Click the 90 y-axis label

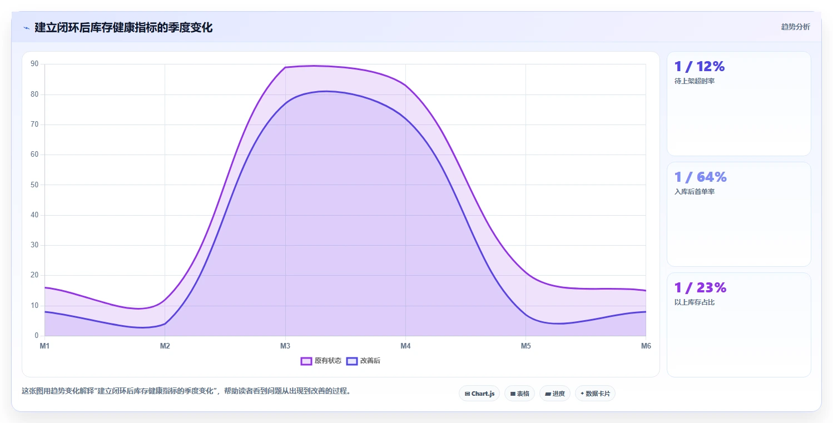(x=34, y=64)
